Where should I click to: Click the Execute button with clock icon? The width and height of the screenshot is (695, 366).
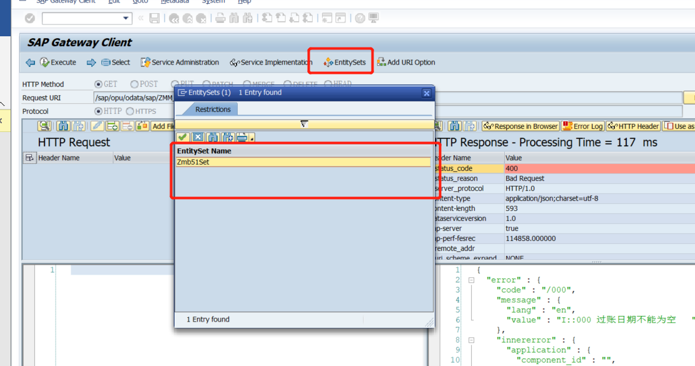58,63
